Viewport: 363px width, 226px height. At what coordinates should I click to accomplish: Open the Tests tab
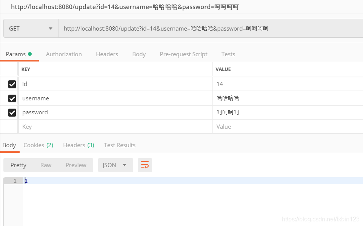point(228,54)
